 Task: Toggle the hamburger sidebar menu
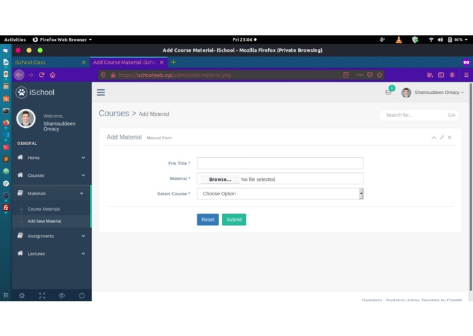coord(101,93)
